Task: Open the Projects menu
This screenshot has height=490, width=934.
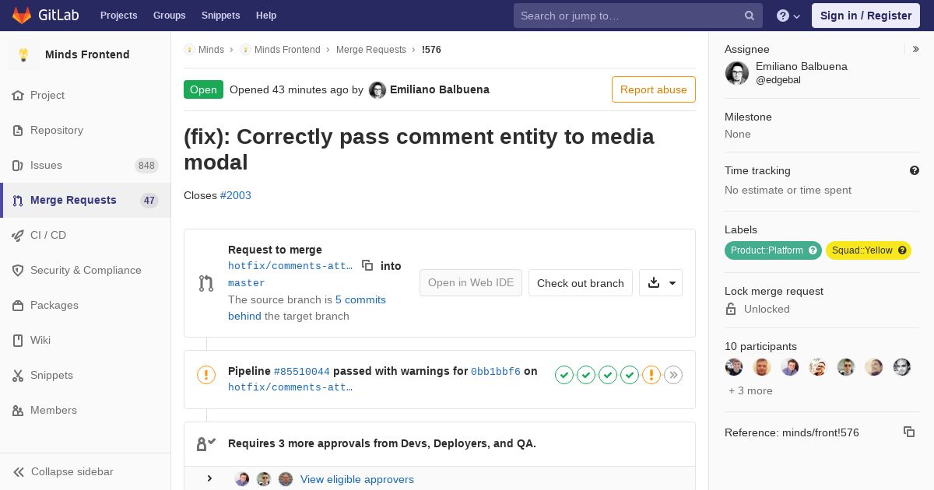Action: click(118, 16)
